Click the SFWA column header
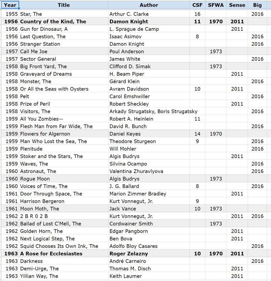 [x=216, y=5]
